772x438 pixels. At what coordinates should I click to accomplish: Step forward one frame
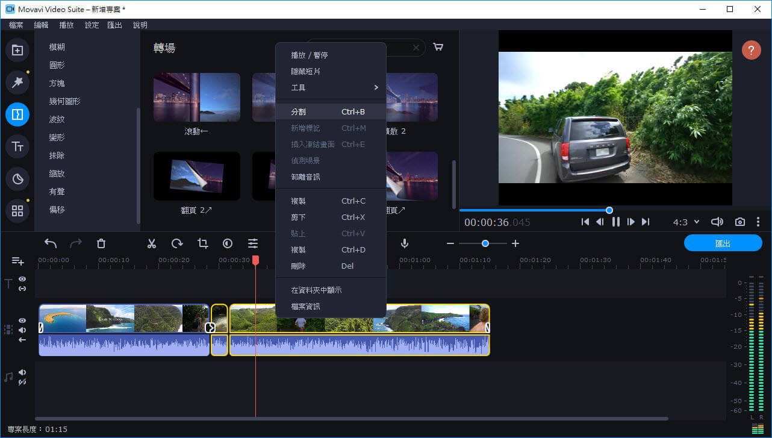click(630, 222)
